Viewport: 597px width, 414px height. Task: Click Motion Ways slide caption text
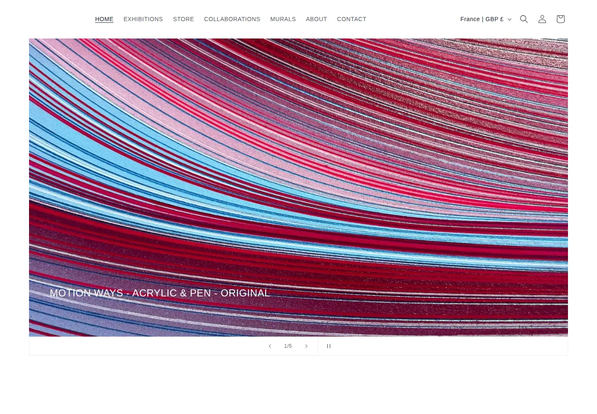click(160, 293)
